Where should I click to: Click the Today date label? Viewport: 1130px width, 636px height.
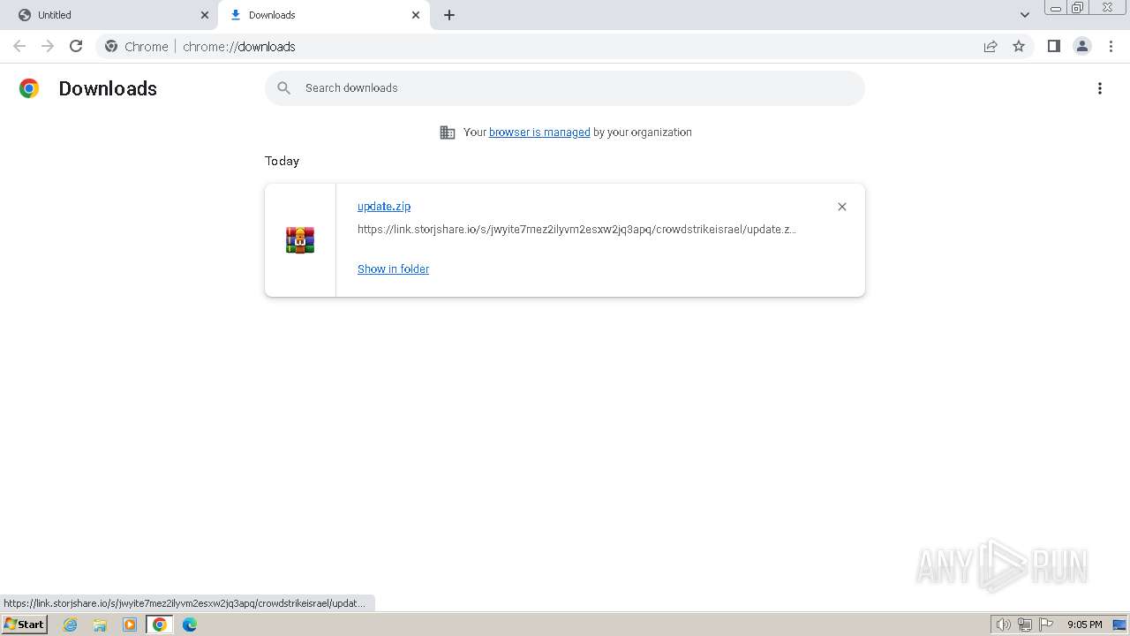(x=282, y=161)
